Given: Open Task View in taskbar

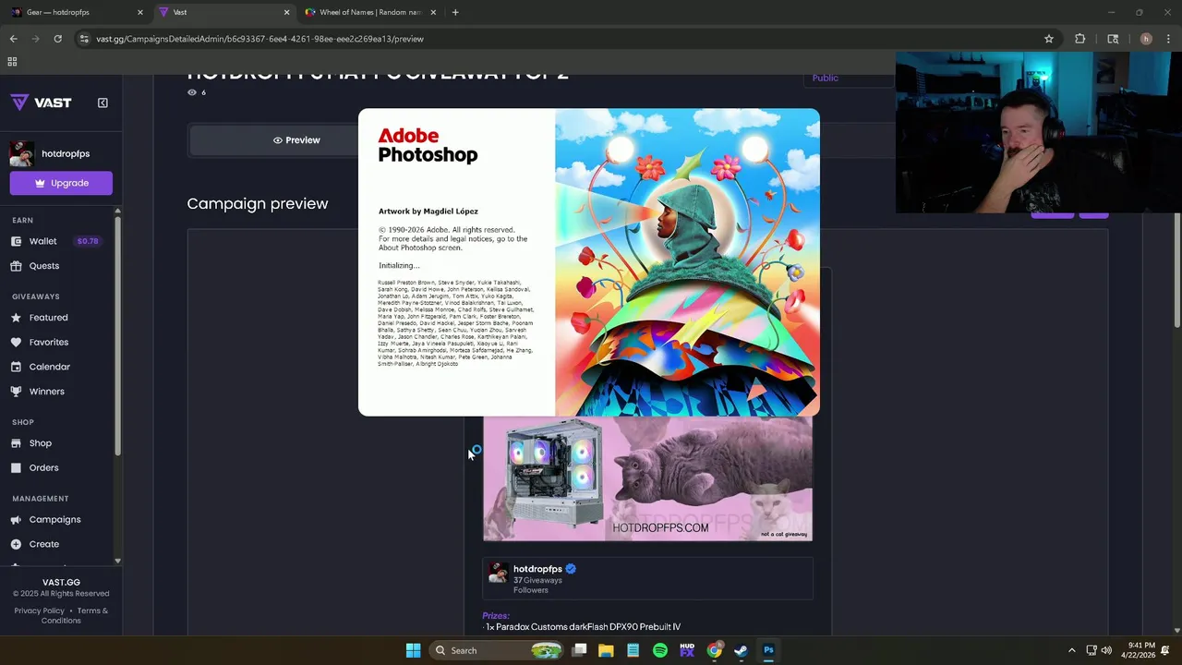Looking at the screenshot, I should pyautogui.click(x=579, y=650).
